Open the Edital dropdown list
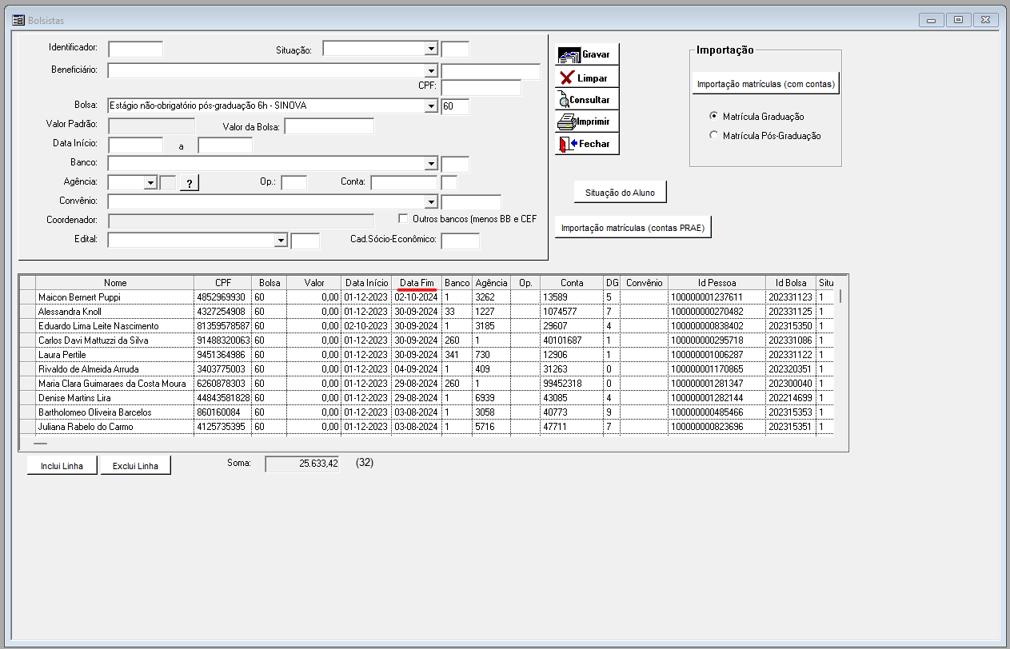Image resolution: width=1010 pixels, height=649 pixels. tap(281, 240)
